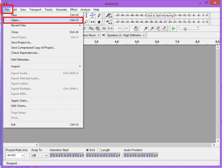Select the Draw pencil tool

point(99,15)
